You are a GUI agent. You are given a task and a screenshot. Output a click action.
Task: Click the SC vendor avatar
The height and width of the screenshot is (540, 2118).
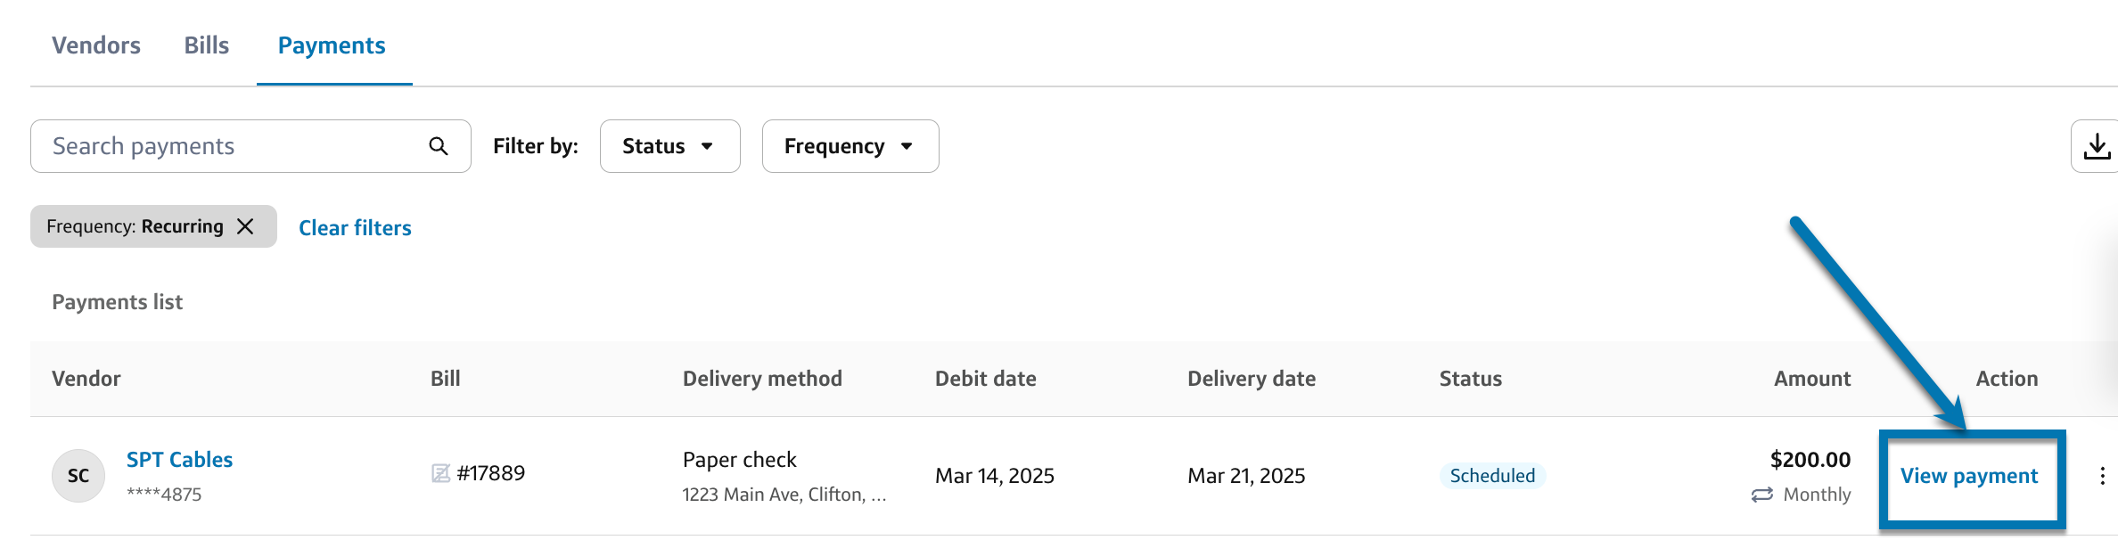[78, 476]
